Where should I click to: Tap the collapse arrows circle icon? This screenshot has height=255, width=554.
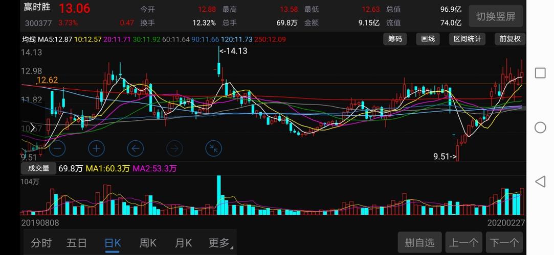(x=214, y=148)
